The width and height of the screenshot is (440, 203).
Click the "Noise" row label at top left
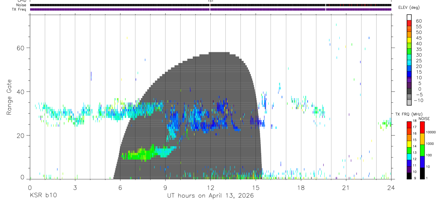click(22, 5)
